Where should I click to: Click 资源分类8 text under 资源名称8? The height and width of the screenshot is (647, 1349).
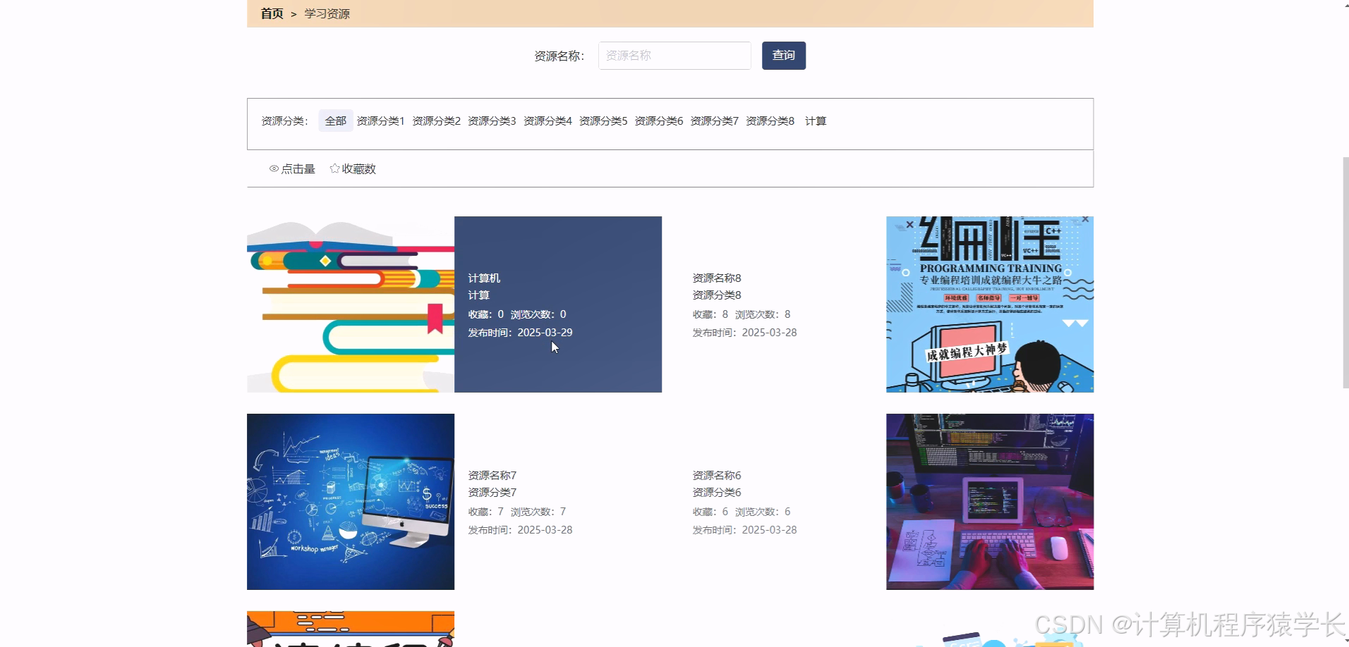point(717,295)
